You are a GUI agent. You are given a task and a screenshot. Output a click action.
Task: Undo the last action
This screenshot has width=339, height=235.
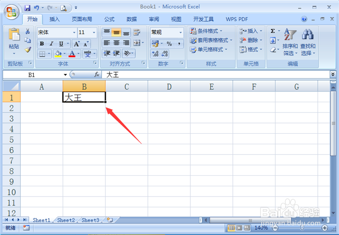[x=36, y=8]
